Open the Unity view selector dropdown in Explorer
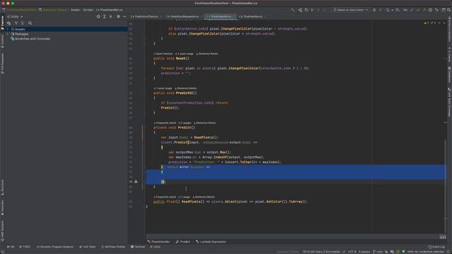 [x=15, y=17]
